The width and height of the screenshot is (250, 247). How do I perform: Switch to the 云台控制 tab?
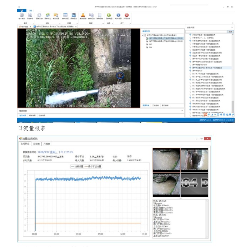155,106
